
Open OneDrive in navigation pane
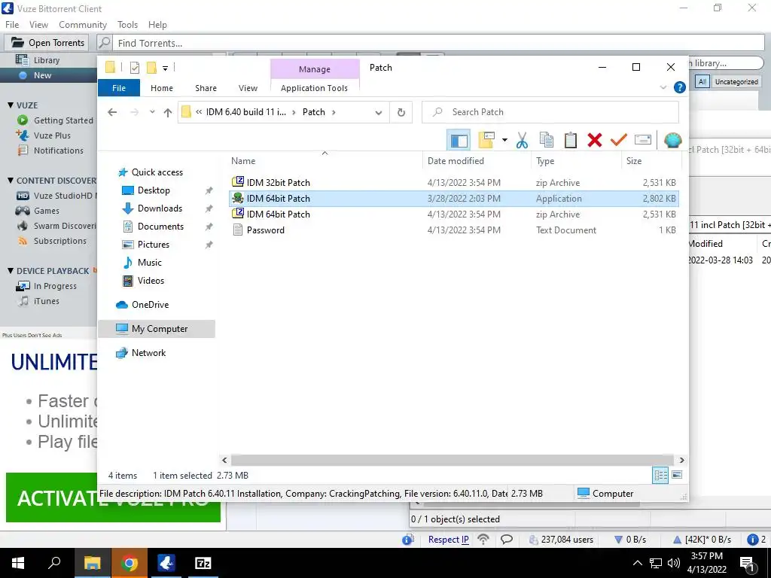click(x=150, y=305)
